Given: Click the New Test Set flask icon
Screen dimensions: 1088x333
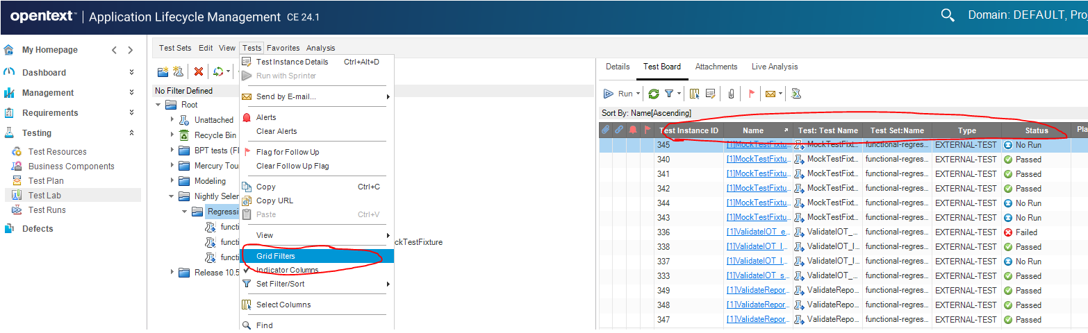Looking at the screenshot, I should point(178,71).
